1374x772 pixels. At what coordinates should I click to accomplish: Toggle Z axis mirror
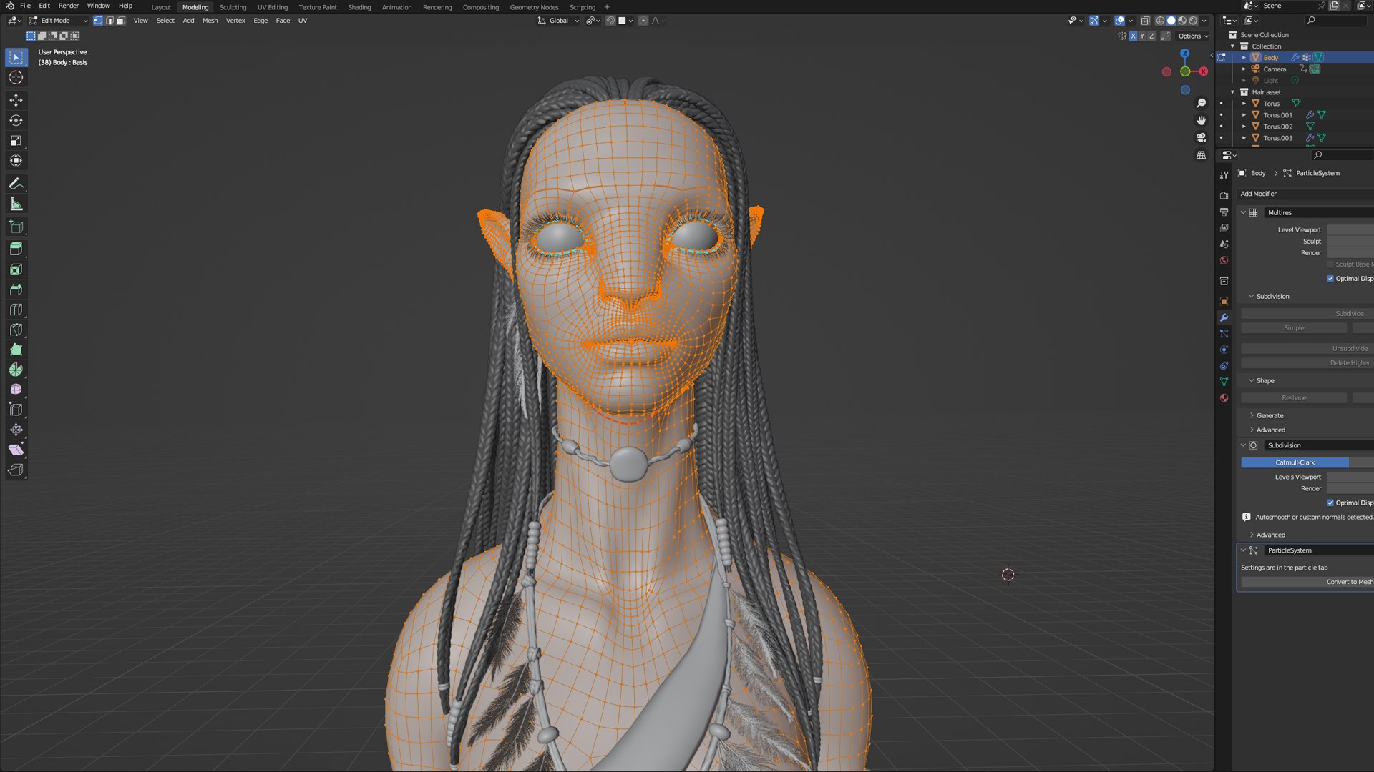[1151, 36]
